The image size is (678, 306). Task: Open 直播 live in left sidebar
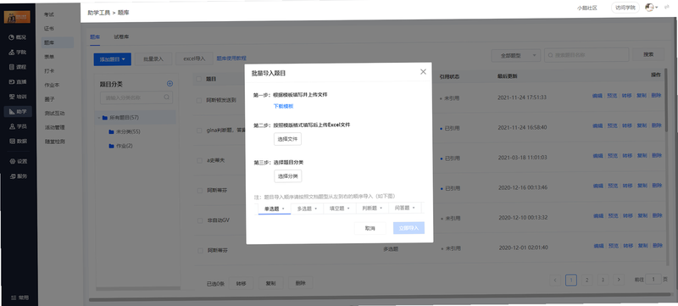[x=18, y=81]
